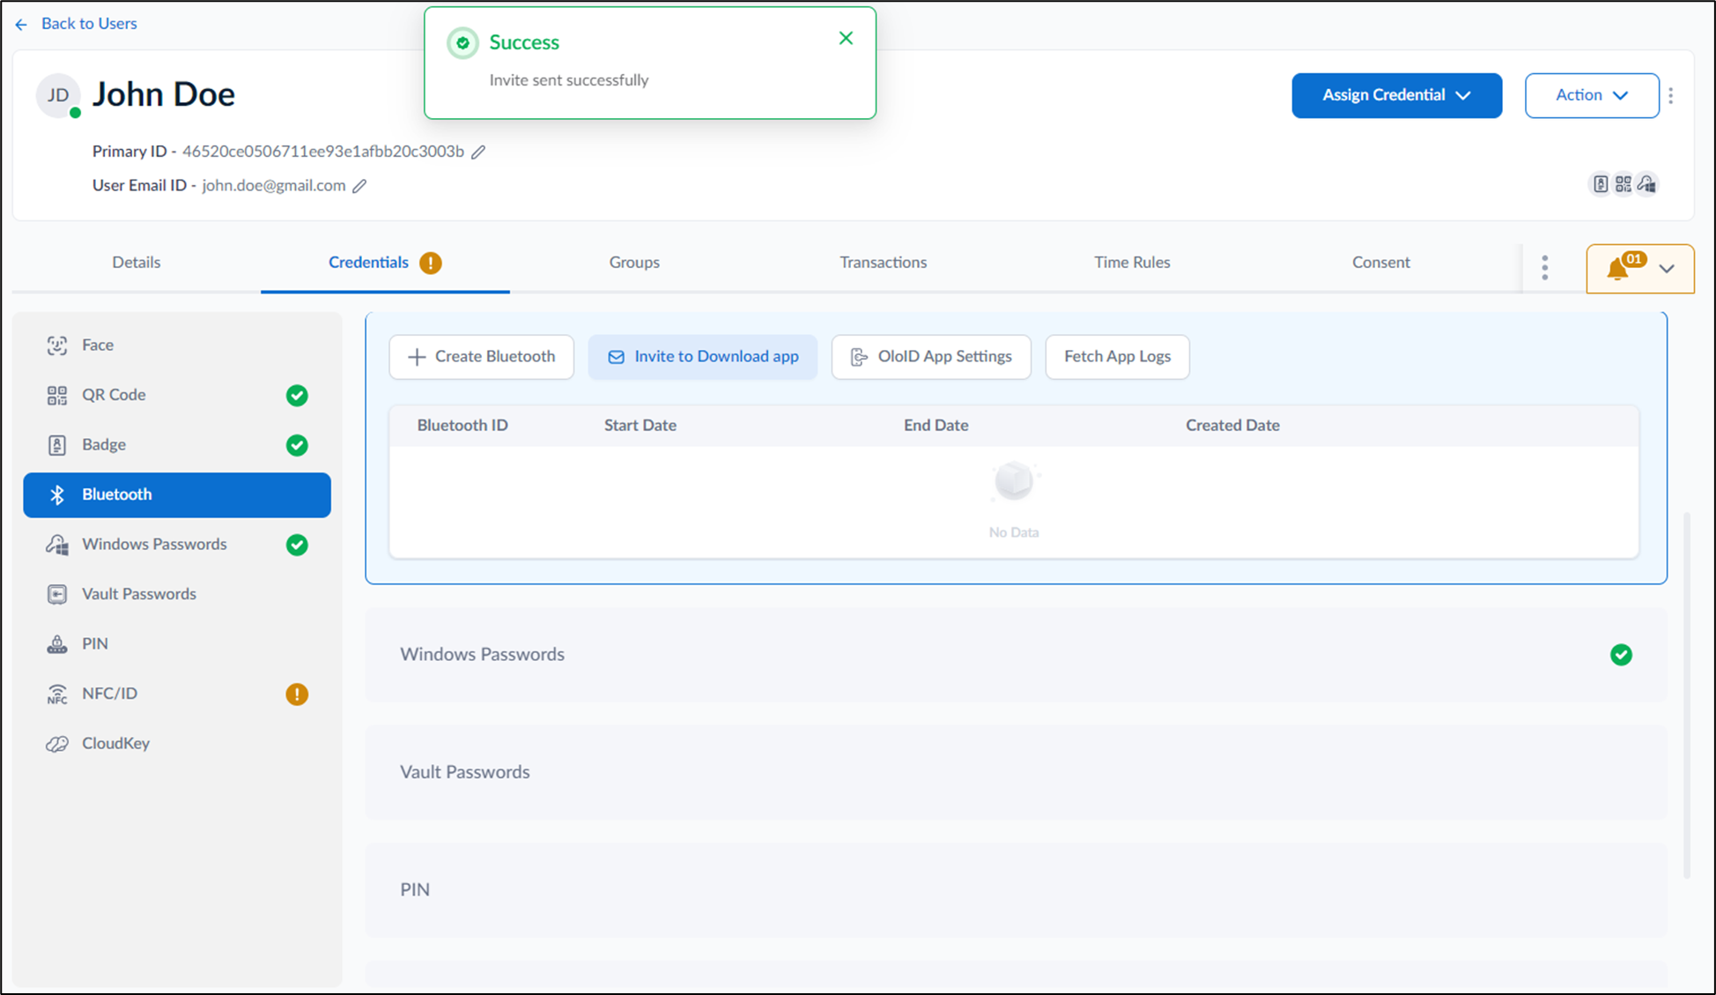The width and height of the screenshot is (1716, 995).
Task: Click the orange warning icon beside NFC/ID
Action: point(297,694)
